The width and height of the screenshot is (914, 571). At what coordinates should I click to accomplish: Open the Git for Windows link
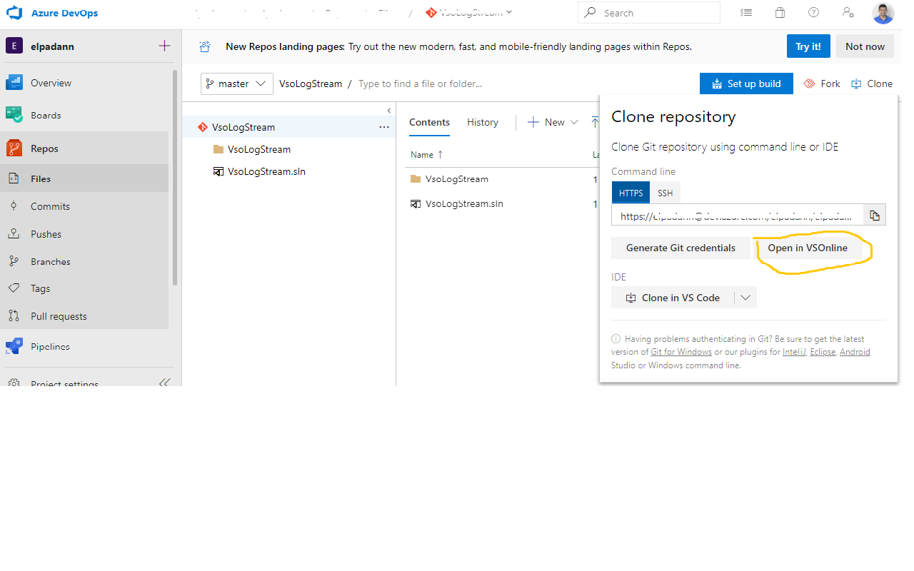[681, 351]
